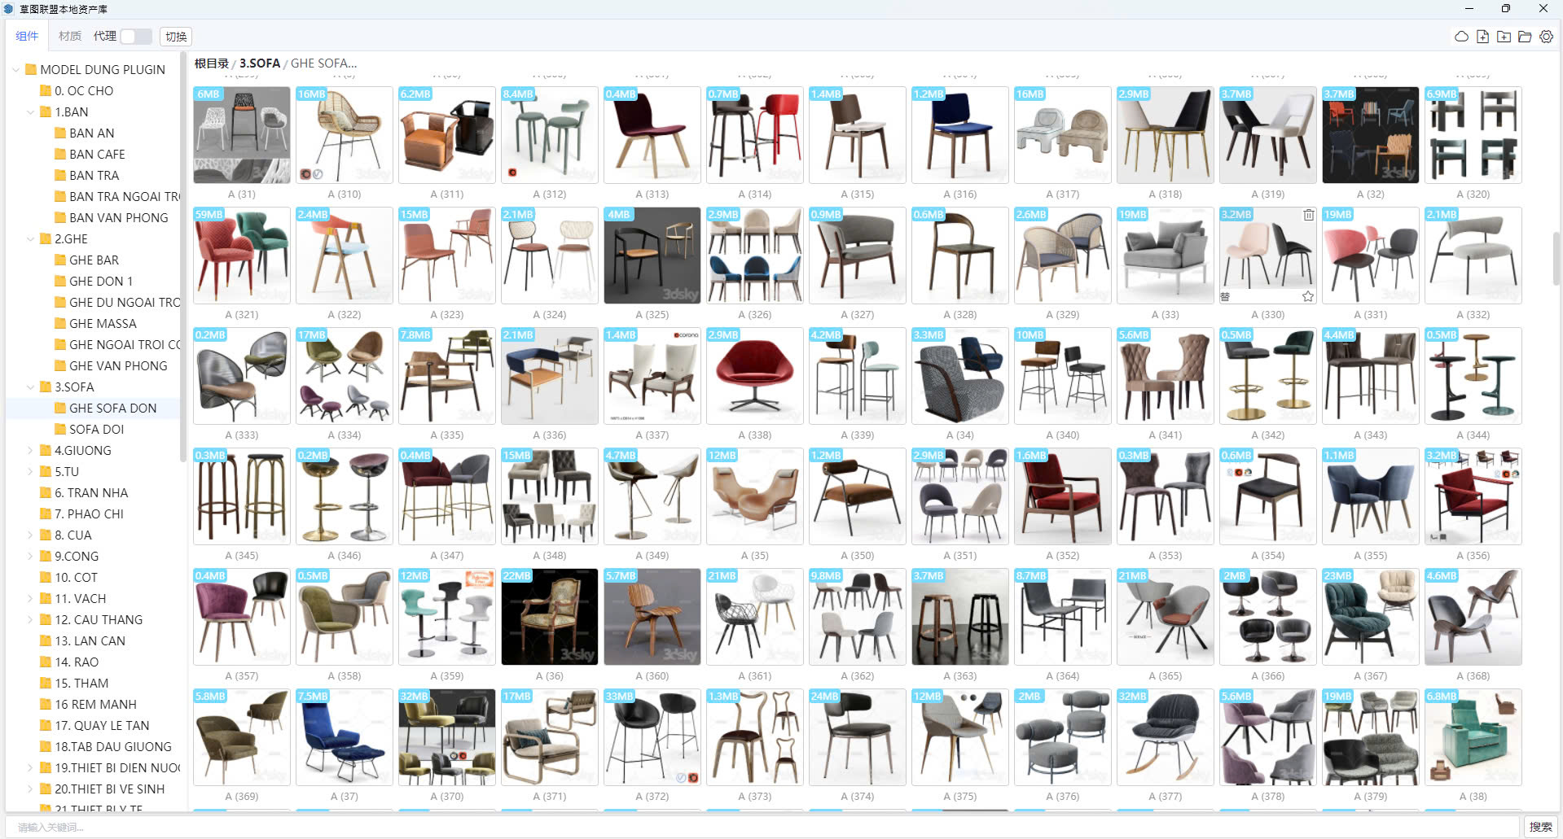1563x839 pixels.
Task: Click the replace icon on A (330)
Action: pos(1225,296)
